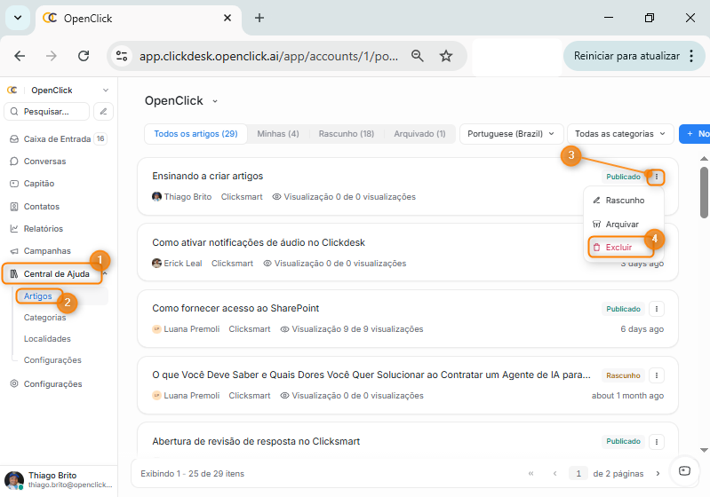
Task: Open the Capitão section
Action: click(x=38, y=184)
